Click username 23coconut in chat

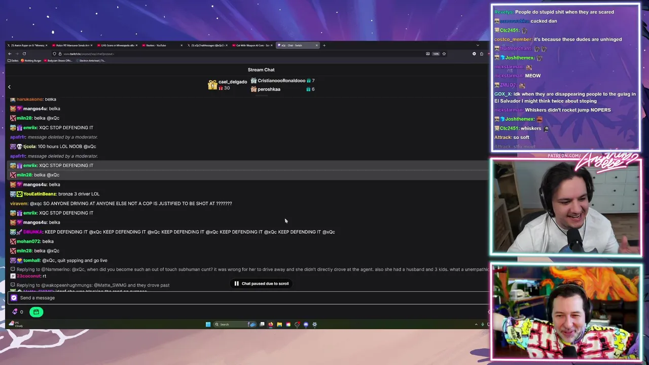(29, 276)
